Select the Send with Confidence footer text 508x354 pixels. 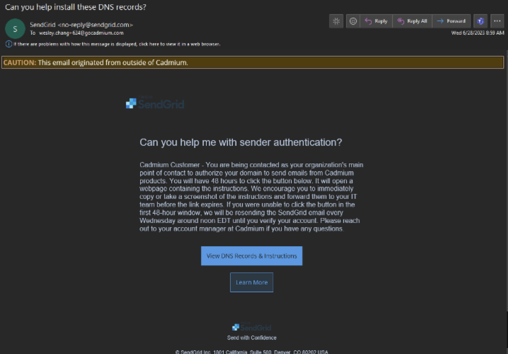click(x=252, y=338)
